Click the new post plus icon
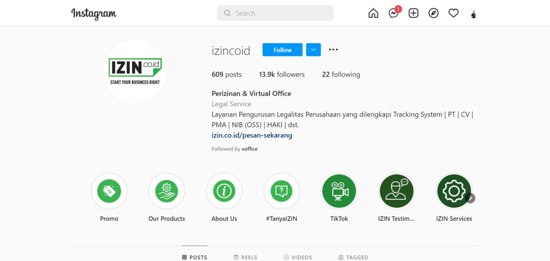Screen dimensions: 550x261 coord(413,13)
